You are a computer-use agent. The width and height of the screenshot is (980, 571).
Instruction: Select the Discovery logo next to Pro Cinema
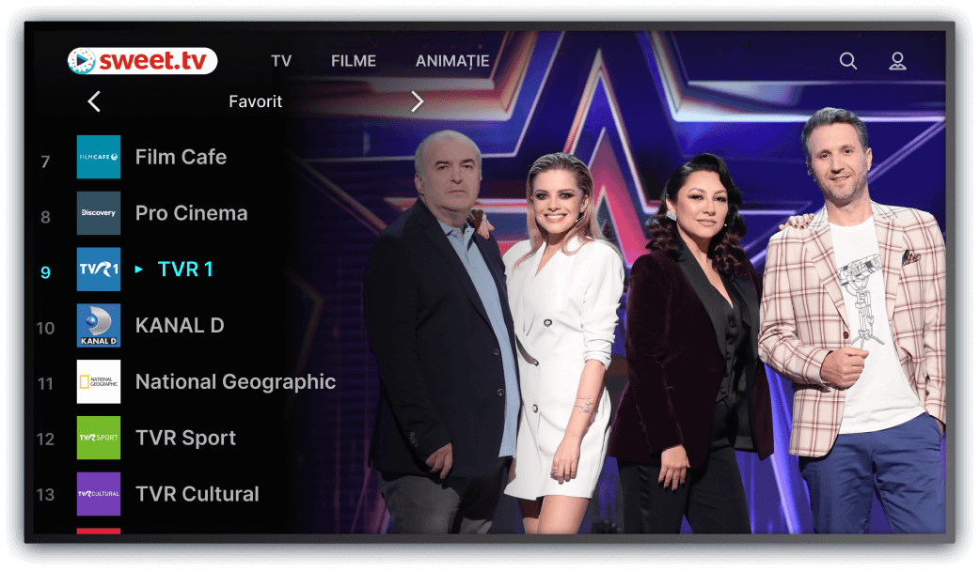[x=99, y=213]
